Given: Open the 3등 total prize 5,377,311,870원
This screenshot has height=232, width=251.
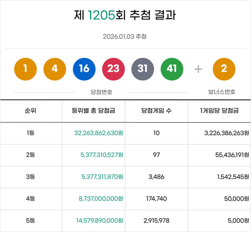Looking at the screenshot, I should 102,177.
